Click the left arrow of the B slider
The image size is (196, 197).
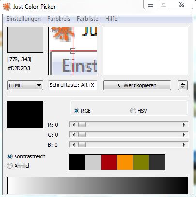click(74, 145)
